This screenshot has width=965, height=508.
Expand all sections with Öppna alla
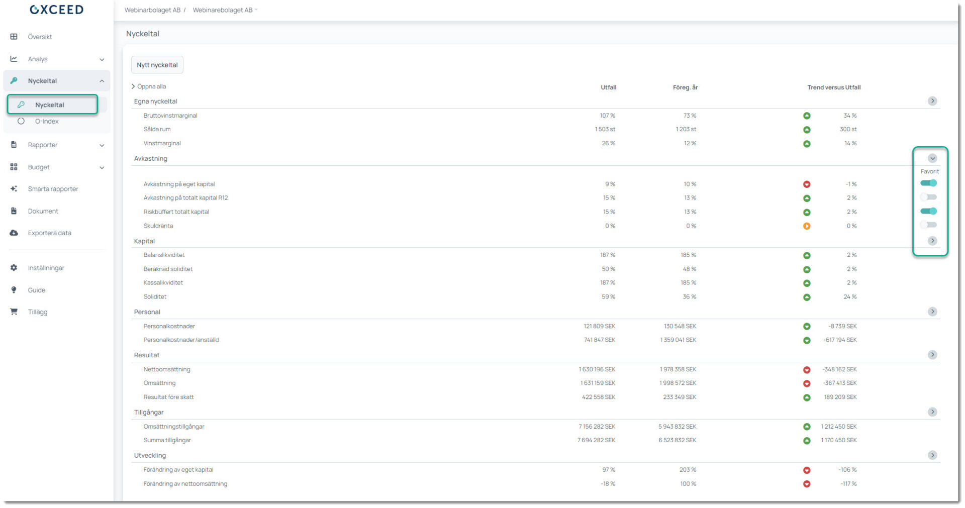point(149,86)
